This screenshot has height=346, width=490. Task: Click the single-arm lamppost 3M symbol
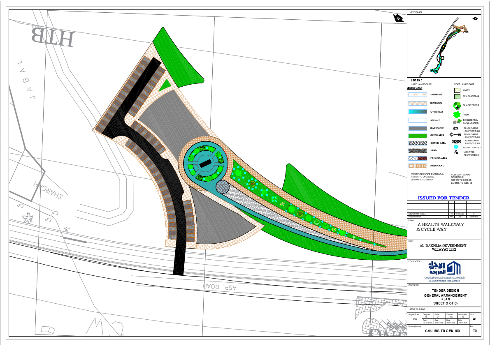456,128
